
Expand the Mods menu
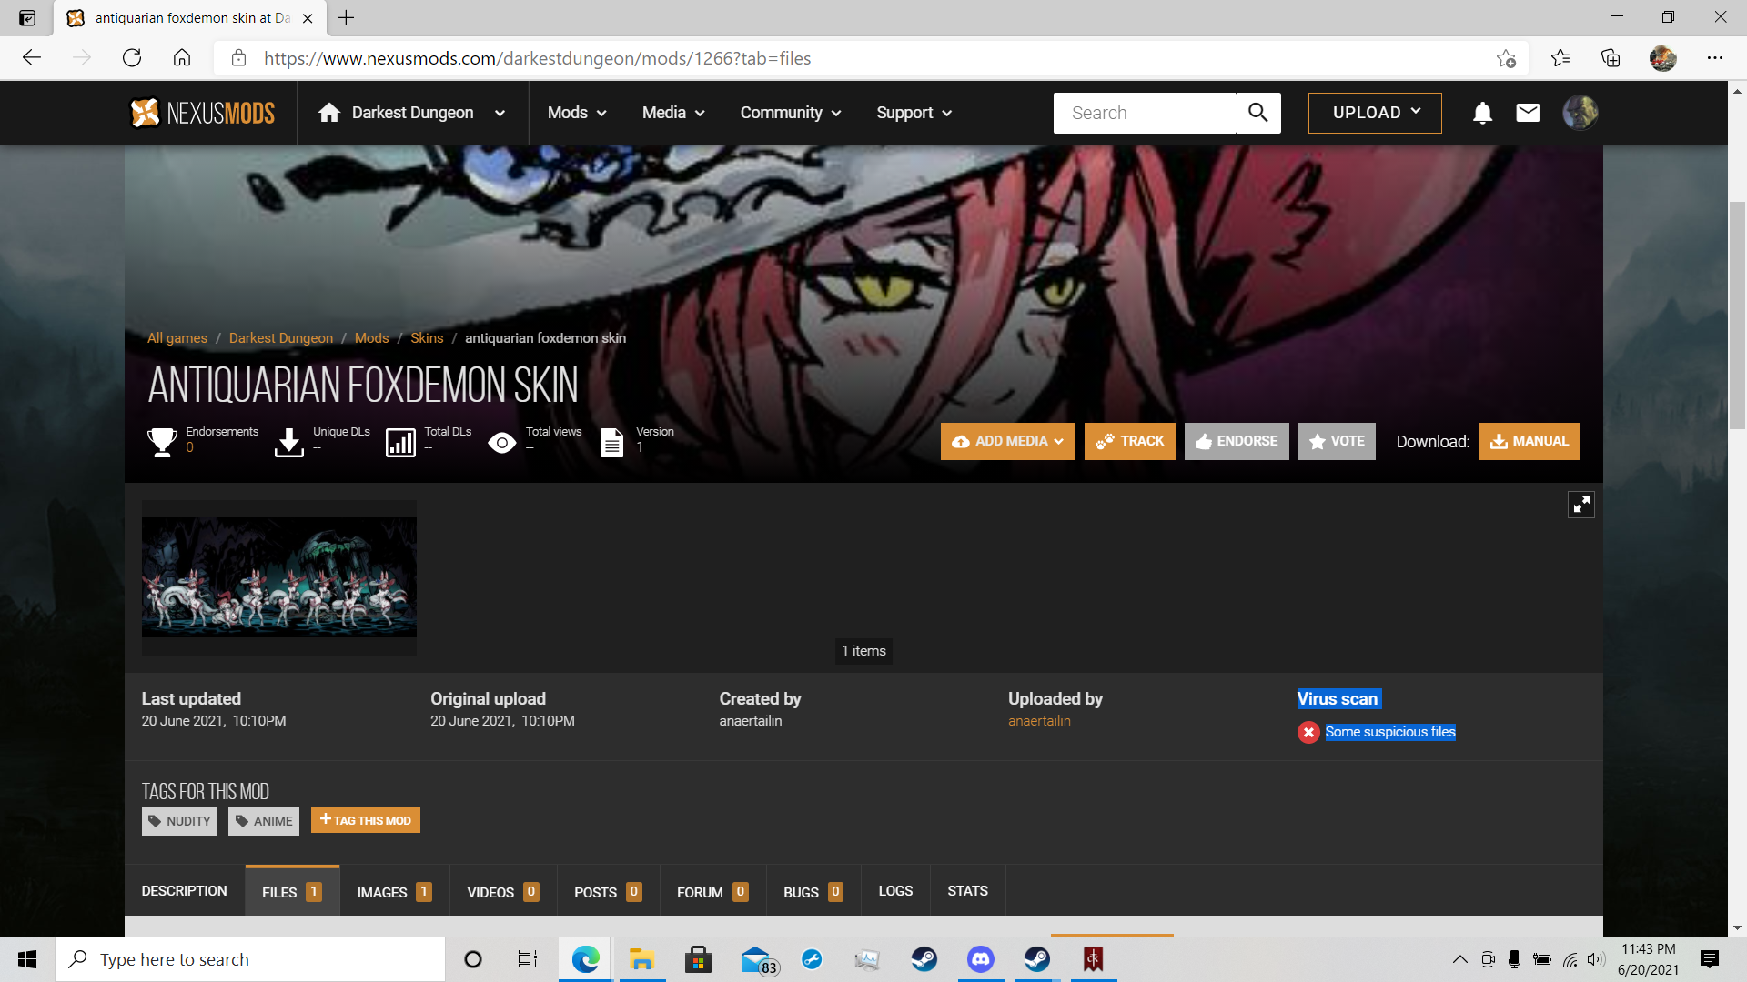(x=577, y=113)
